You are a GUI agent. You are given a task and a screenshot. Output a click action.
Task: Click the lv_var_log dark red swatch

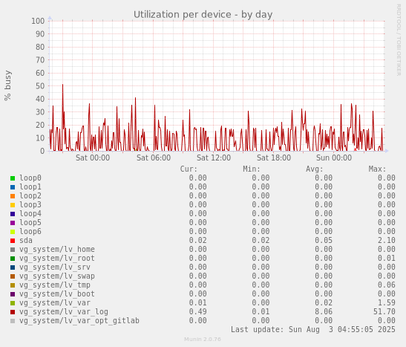[13, 312]
